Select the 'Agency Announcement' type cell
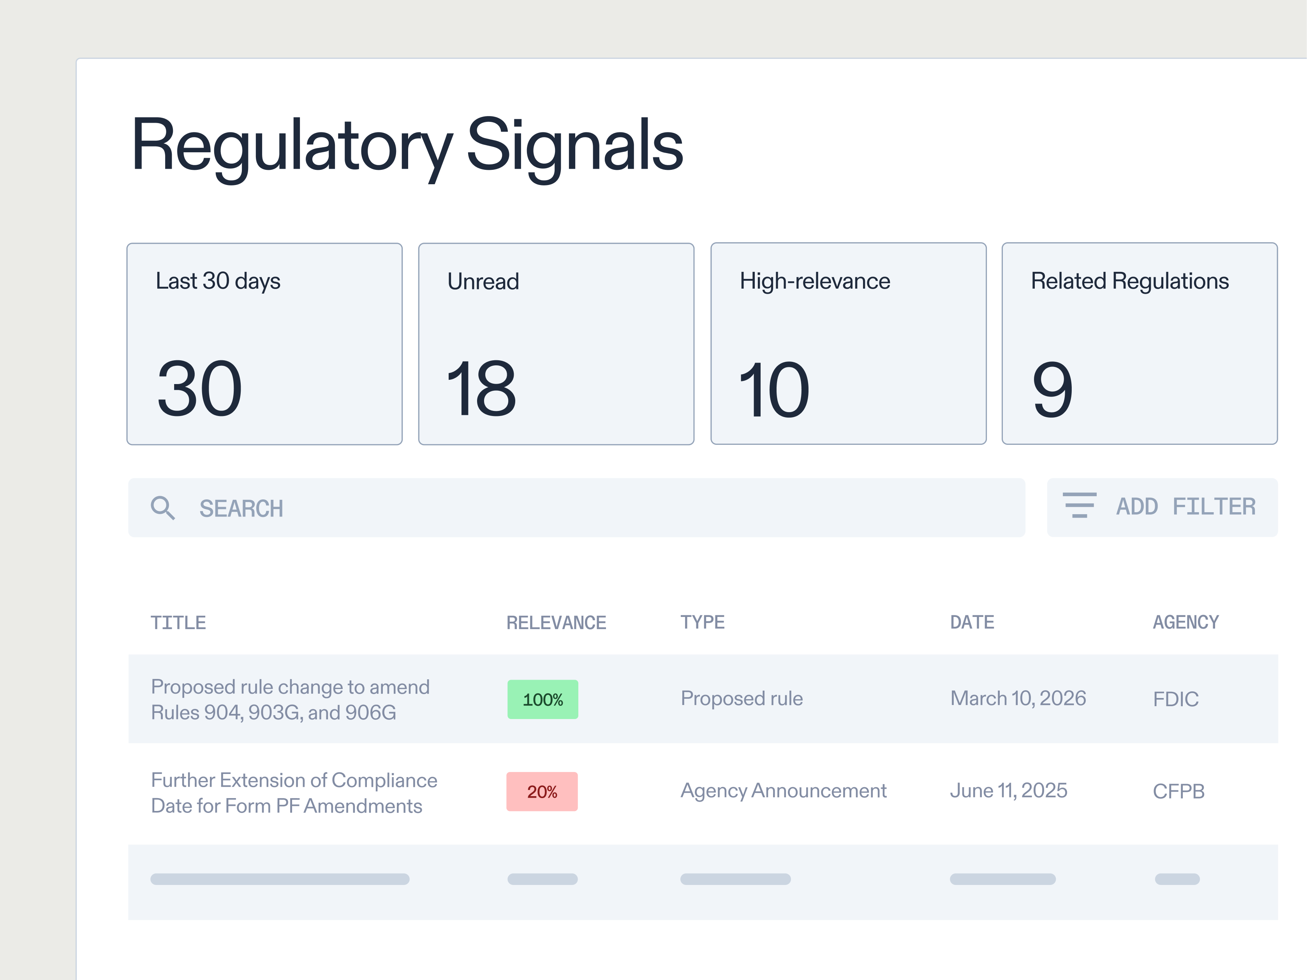1307x980 pixels. 784,791
